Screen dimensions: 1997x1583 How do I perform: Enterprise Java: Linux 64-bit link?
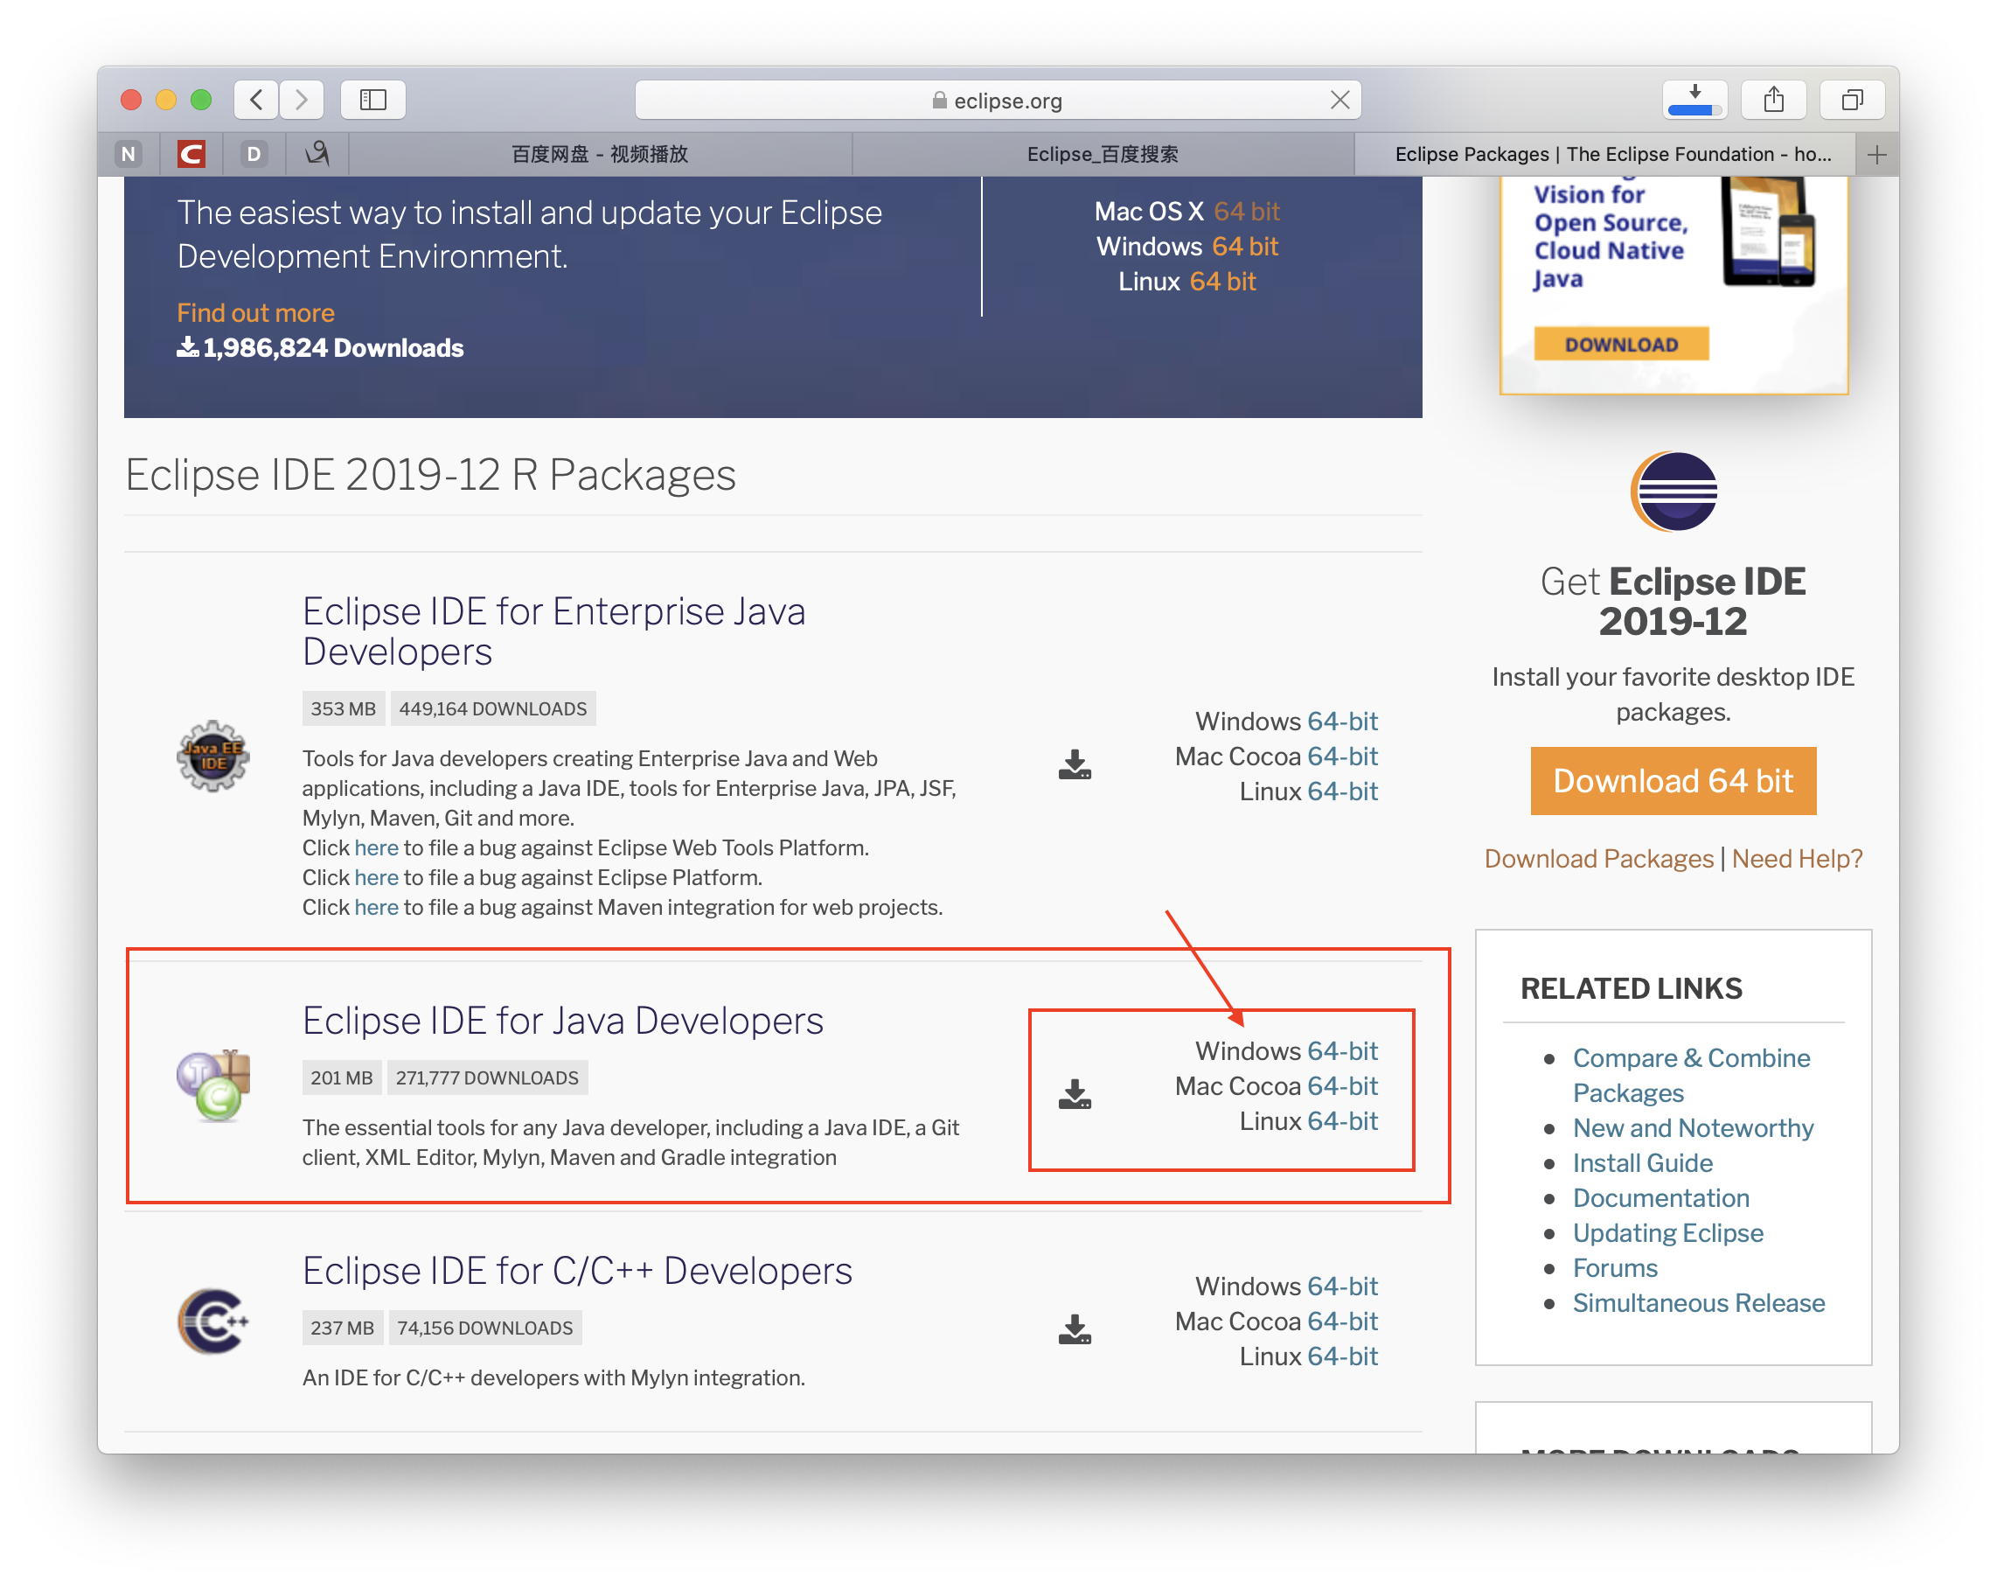click(x=1342, y=792)
